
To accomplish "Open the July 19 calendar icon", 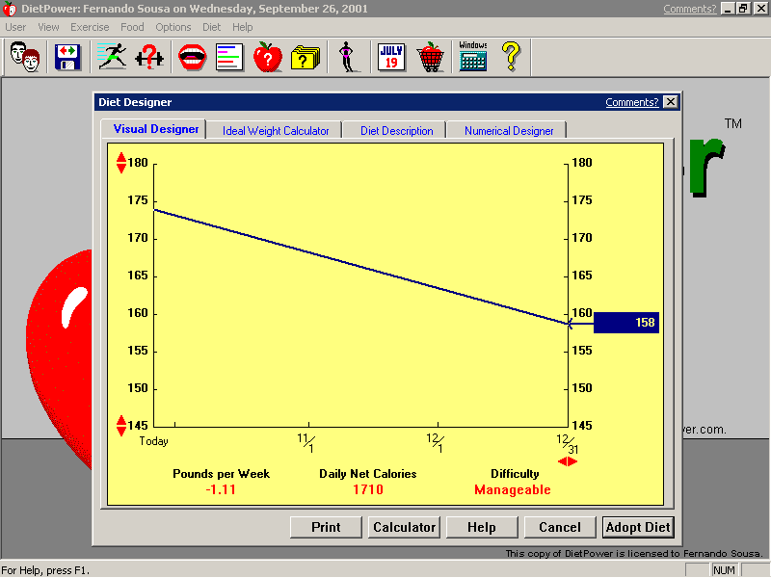I will (390, 58).
